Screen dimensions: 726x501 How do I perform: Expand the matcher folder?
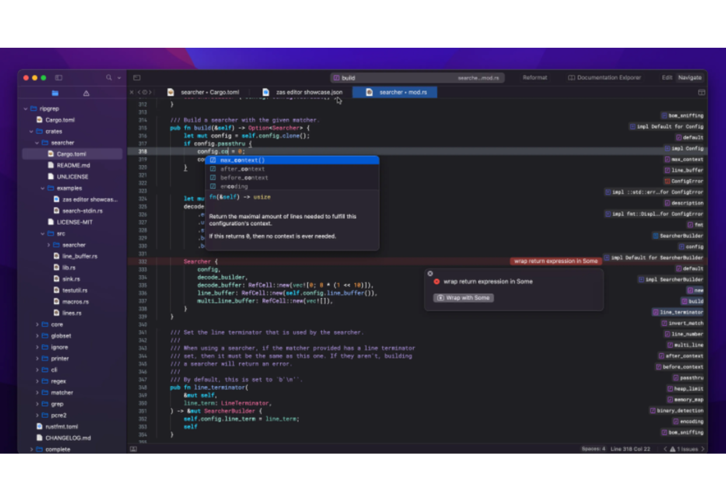tap(37, 393)
